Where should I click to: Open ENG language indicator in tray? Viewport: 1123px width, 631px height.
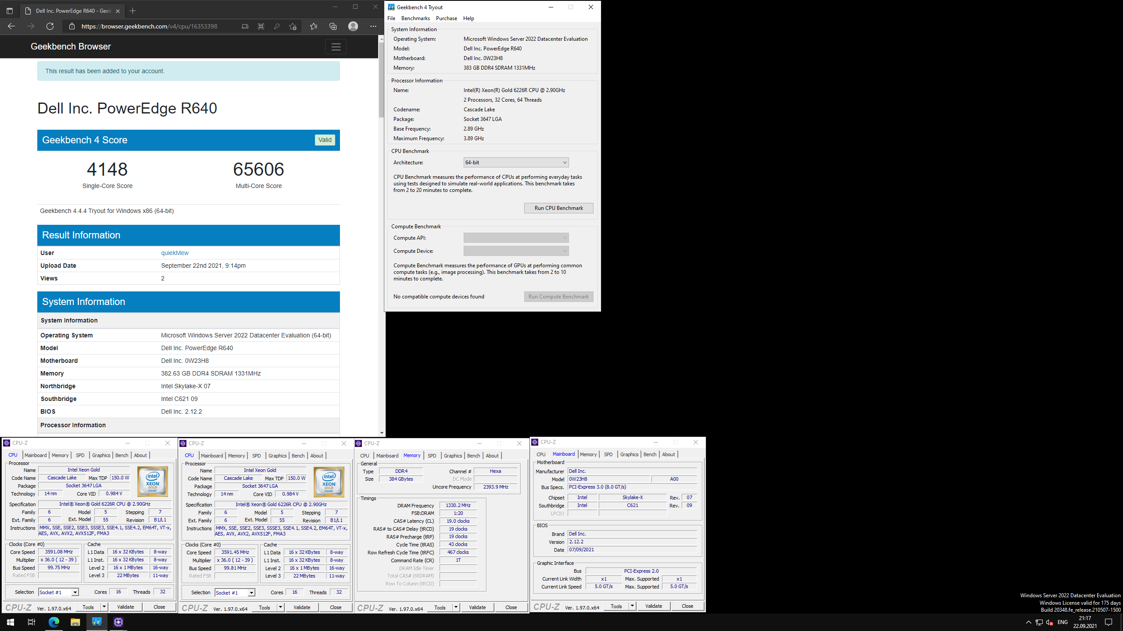pos(1062,622)
